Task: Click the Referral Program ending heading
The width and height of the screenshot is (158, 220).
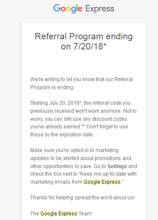Action: click(84, 36)
